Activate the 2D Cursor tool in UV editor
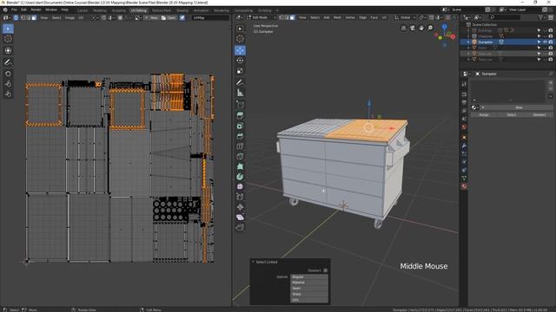This screenshot has width=556, height=312. pos(8,38)
